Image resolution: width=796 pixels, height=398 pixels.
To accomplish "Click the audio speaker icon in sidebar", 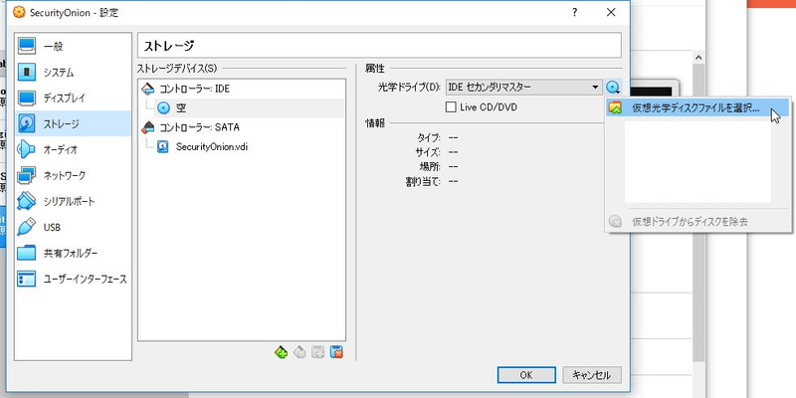I will pos(26,150).
